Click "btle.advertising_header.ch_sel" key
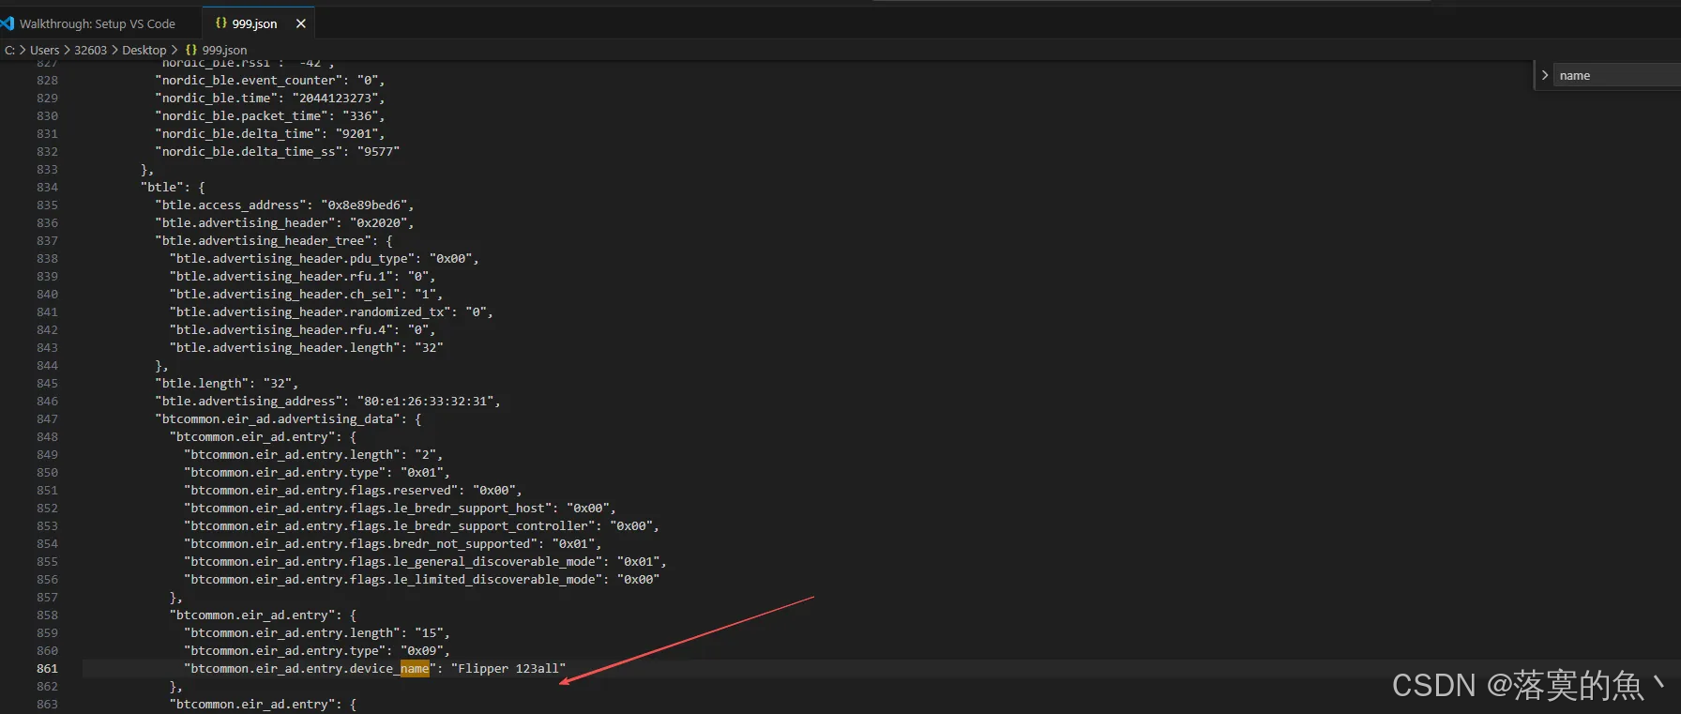Image resolution: width=1681 pixels, height=714 pixels. [285, 294]
